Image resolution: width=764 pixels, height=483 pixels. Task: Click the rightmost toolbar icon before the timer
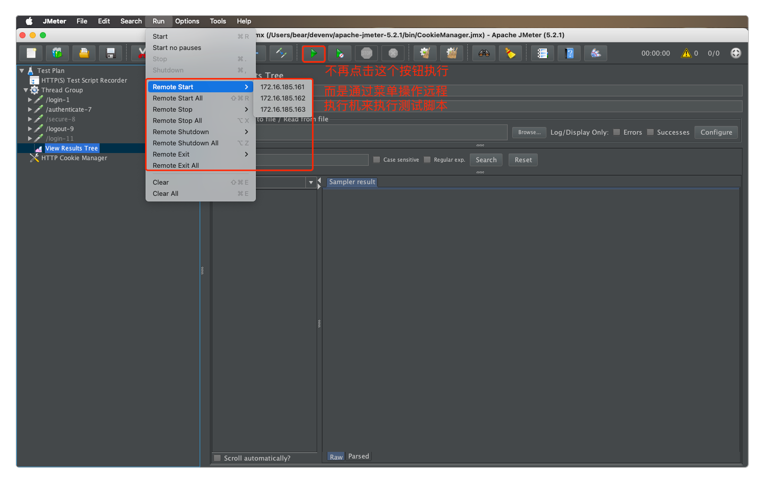[595, 53]
